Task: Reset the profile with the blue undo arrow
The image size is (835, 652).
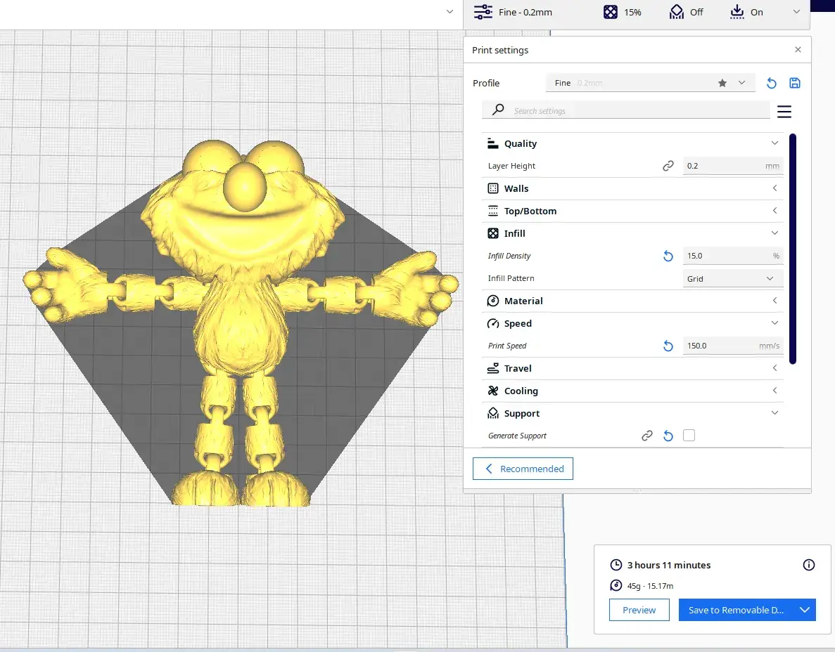Action: pos(771,83)
